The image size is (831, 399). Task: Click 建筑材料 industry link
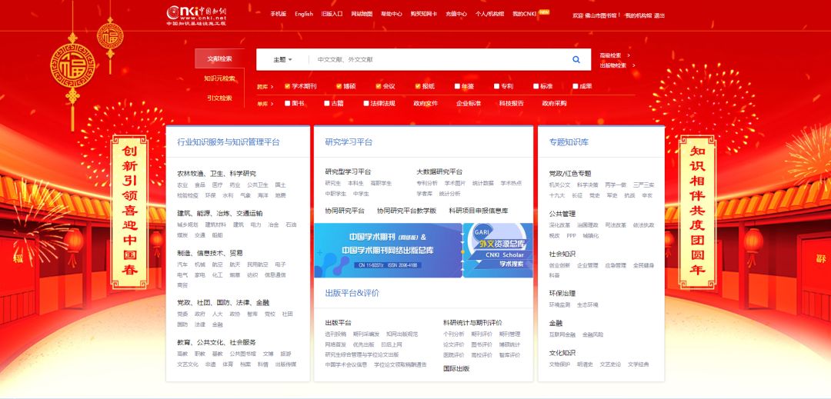pyautogui.click(x=215, y=224)
